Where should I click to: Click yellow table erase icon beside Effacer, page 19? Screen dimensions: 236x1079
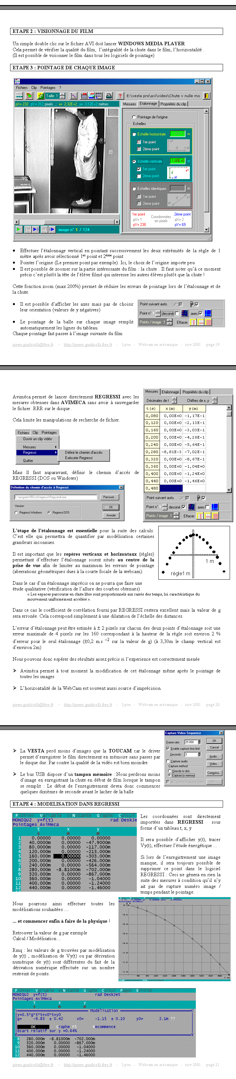(x=193, y=322)
